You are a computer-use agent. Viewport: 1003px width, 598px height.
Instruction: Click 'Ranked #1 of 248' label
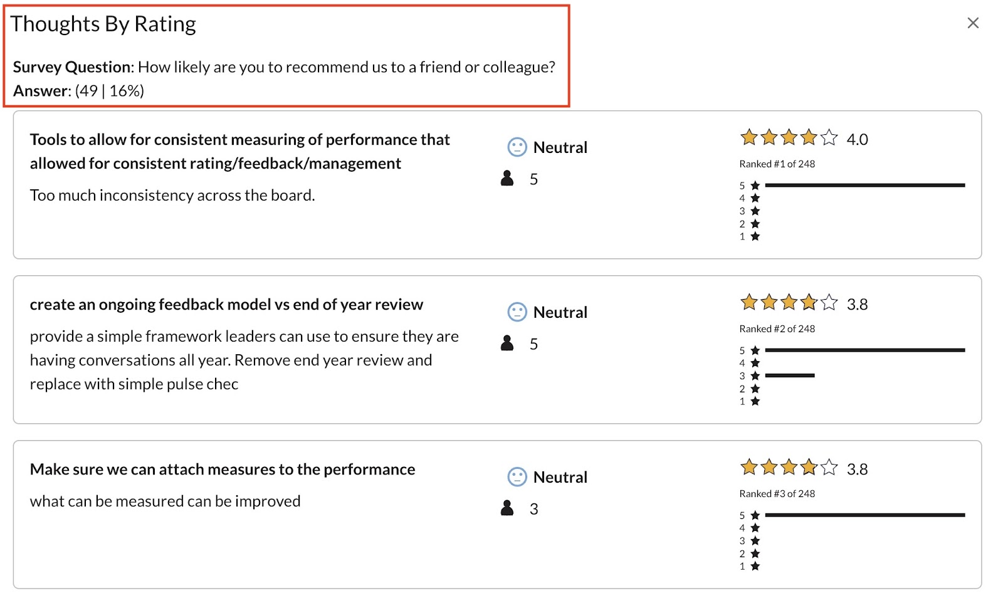tap(777, 164)
